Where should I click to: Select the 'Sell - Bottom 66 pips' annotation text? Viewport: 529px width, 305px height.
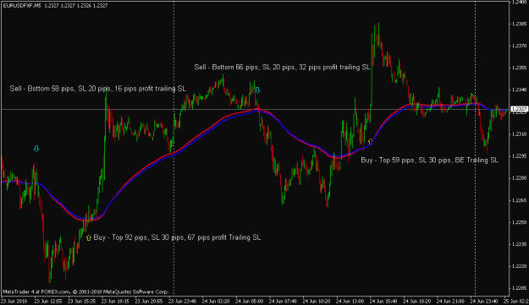282,68
